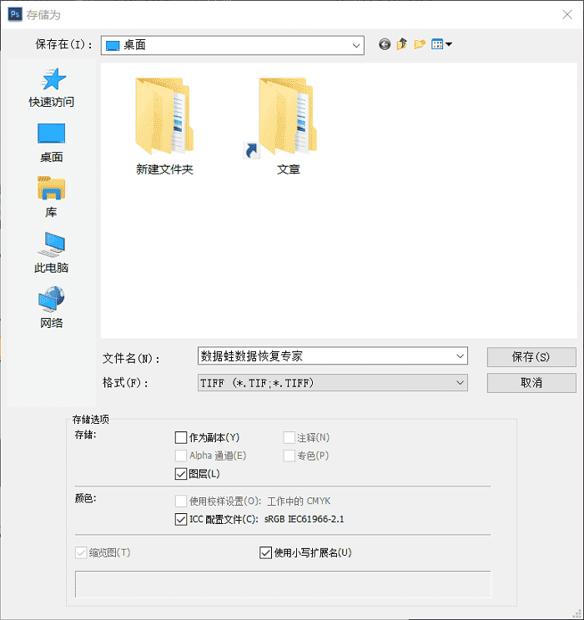Close the 存储为 dialog
584x620 pixels.
567,15
